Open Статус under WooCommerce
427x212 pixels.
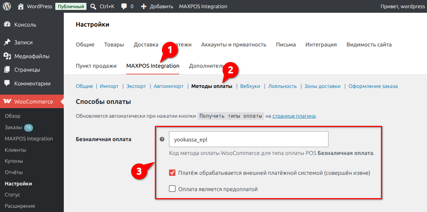(x=13, y=195)
